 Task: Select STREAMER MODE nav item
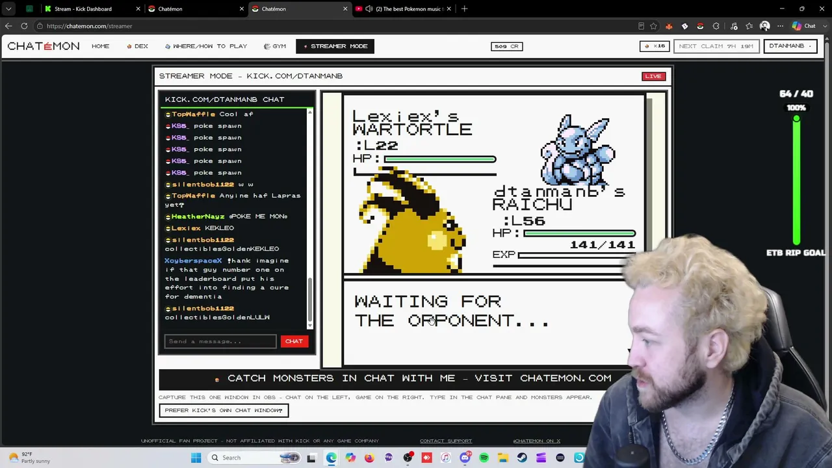(335, 46)
